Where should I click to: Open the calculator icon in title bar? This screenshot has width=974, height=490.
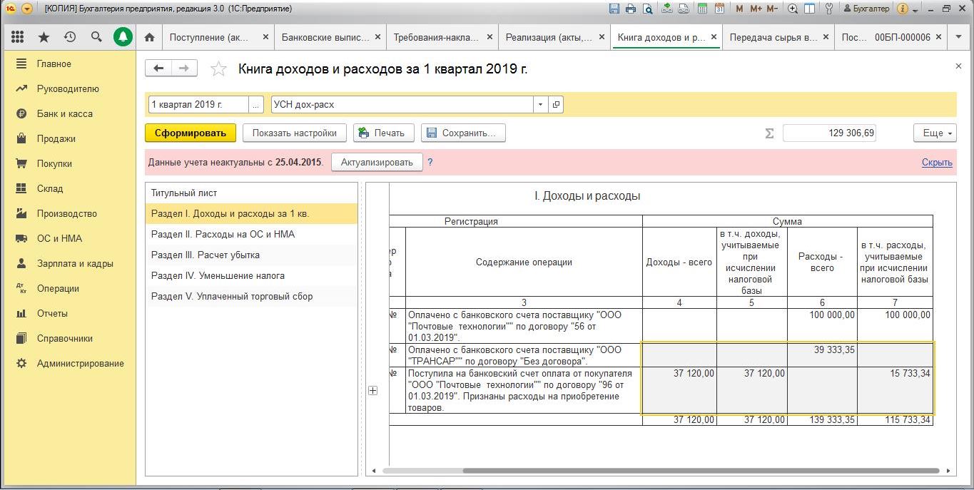click(x=702, y=9)
